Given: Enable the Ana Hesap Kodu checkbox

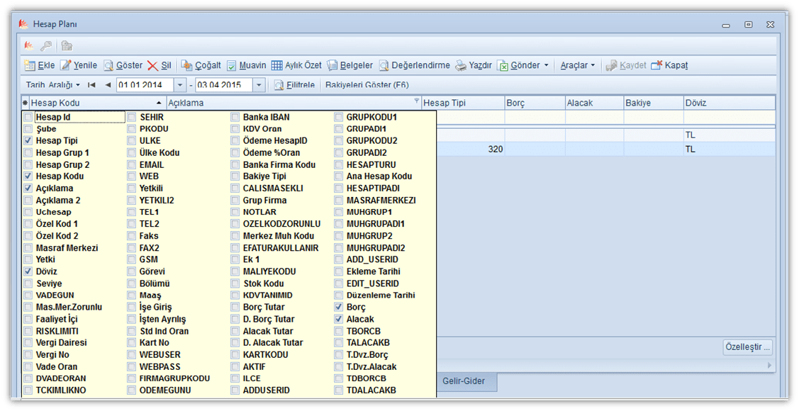Looking at the screenshot, I should [338, 176].
